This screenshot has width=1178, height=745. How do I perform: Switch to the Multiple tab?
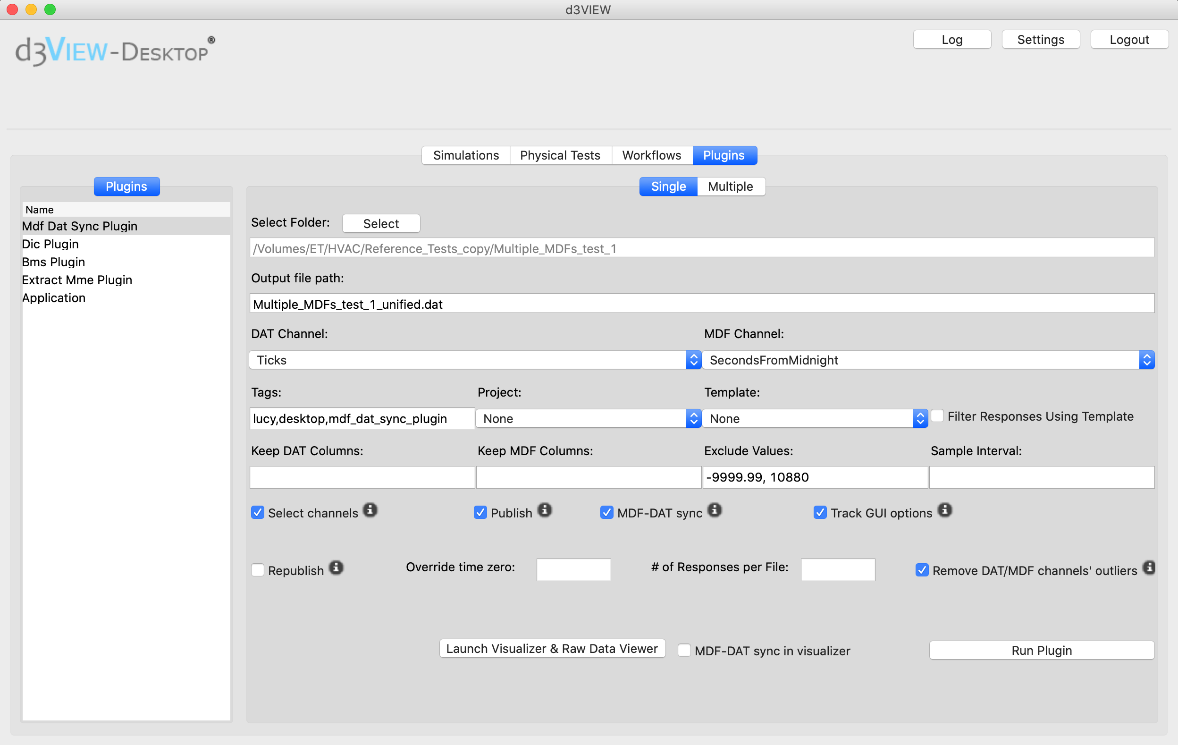click(x=730, y=186)
